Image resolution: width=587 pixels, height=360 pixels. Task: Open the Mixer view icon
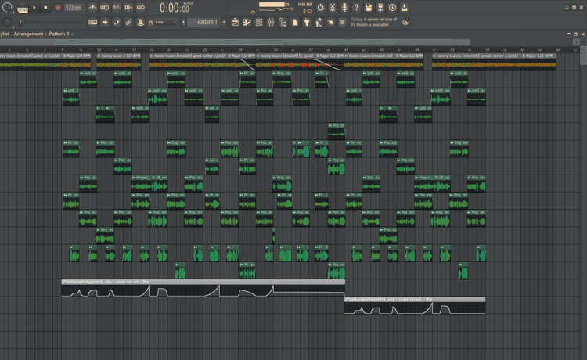point(271,23)
